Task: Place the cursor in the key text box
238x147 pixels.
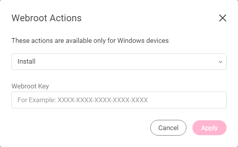Action: [x=119, y=100]
